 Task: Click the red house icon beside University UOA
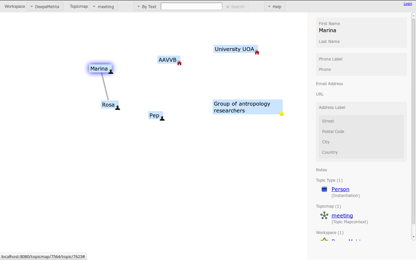pos(257,52)
